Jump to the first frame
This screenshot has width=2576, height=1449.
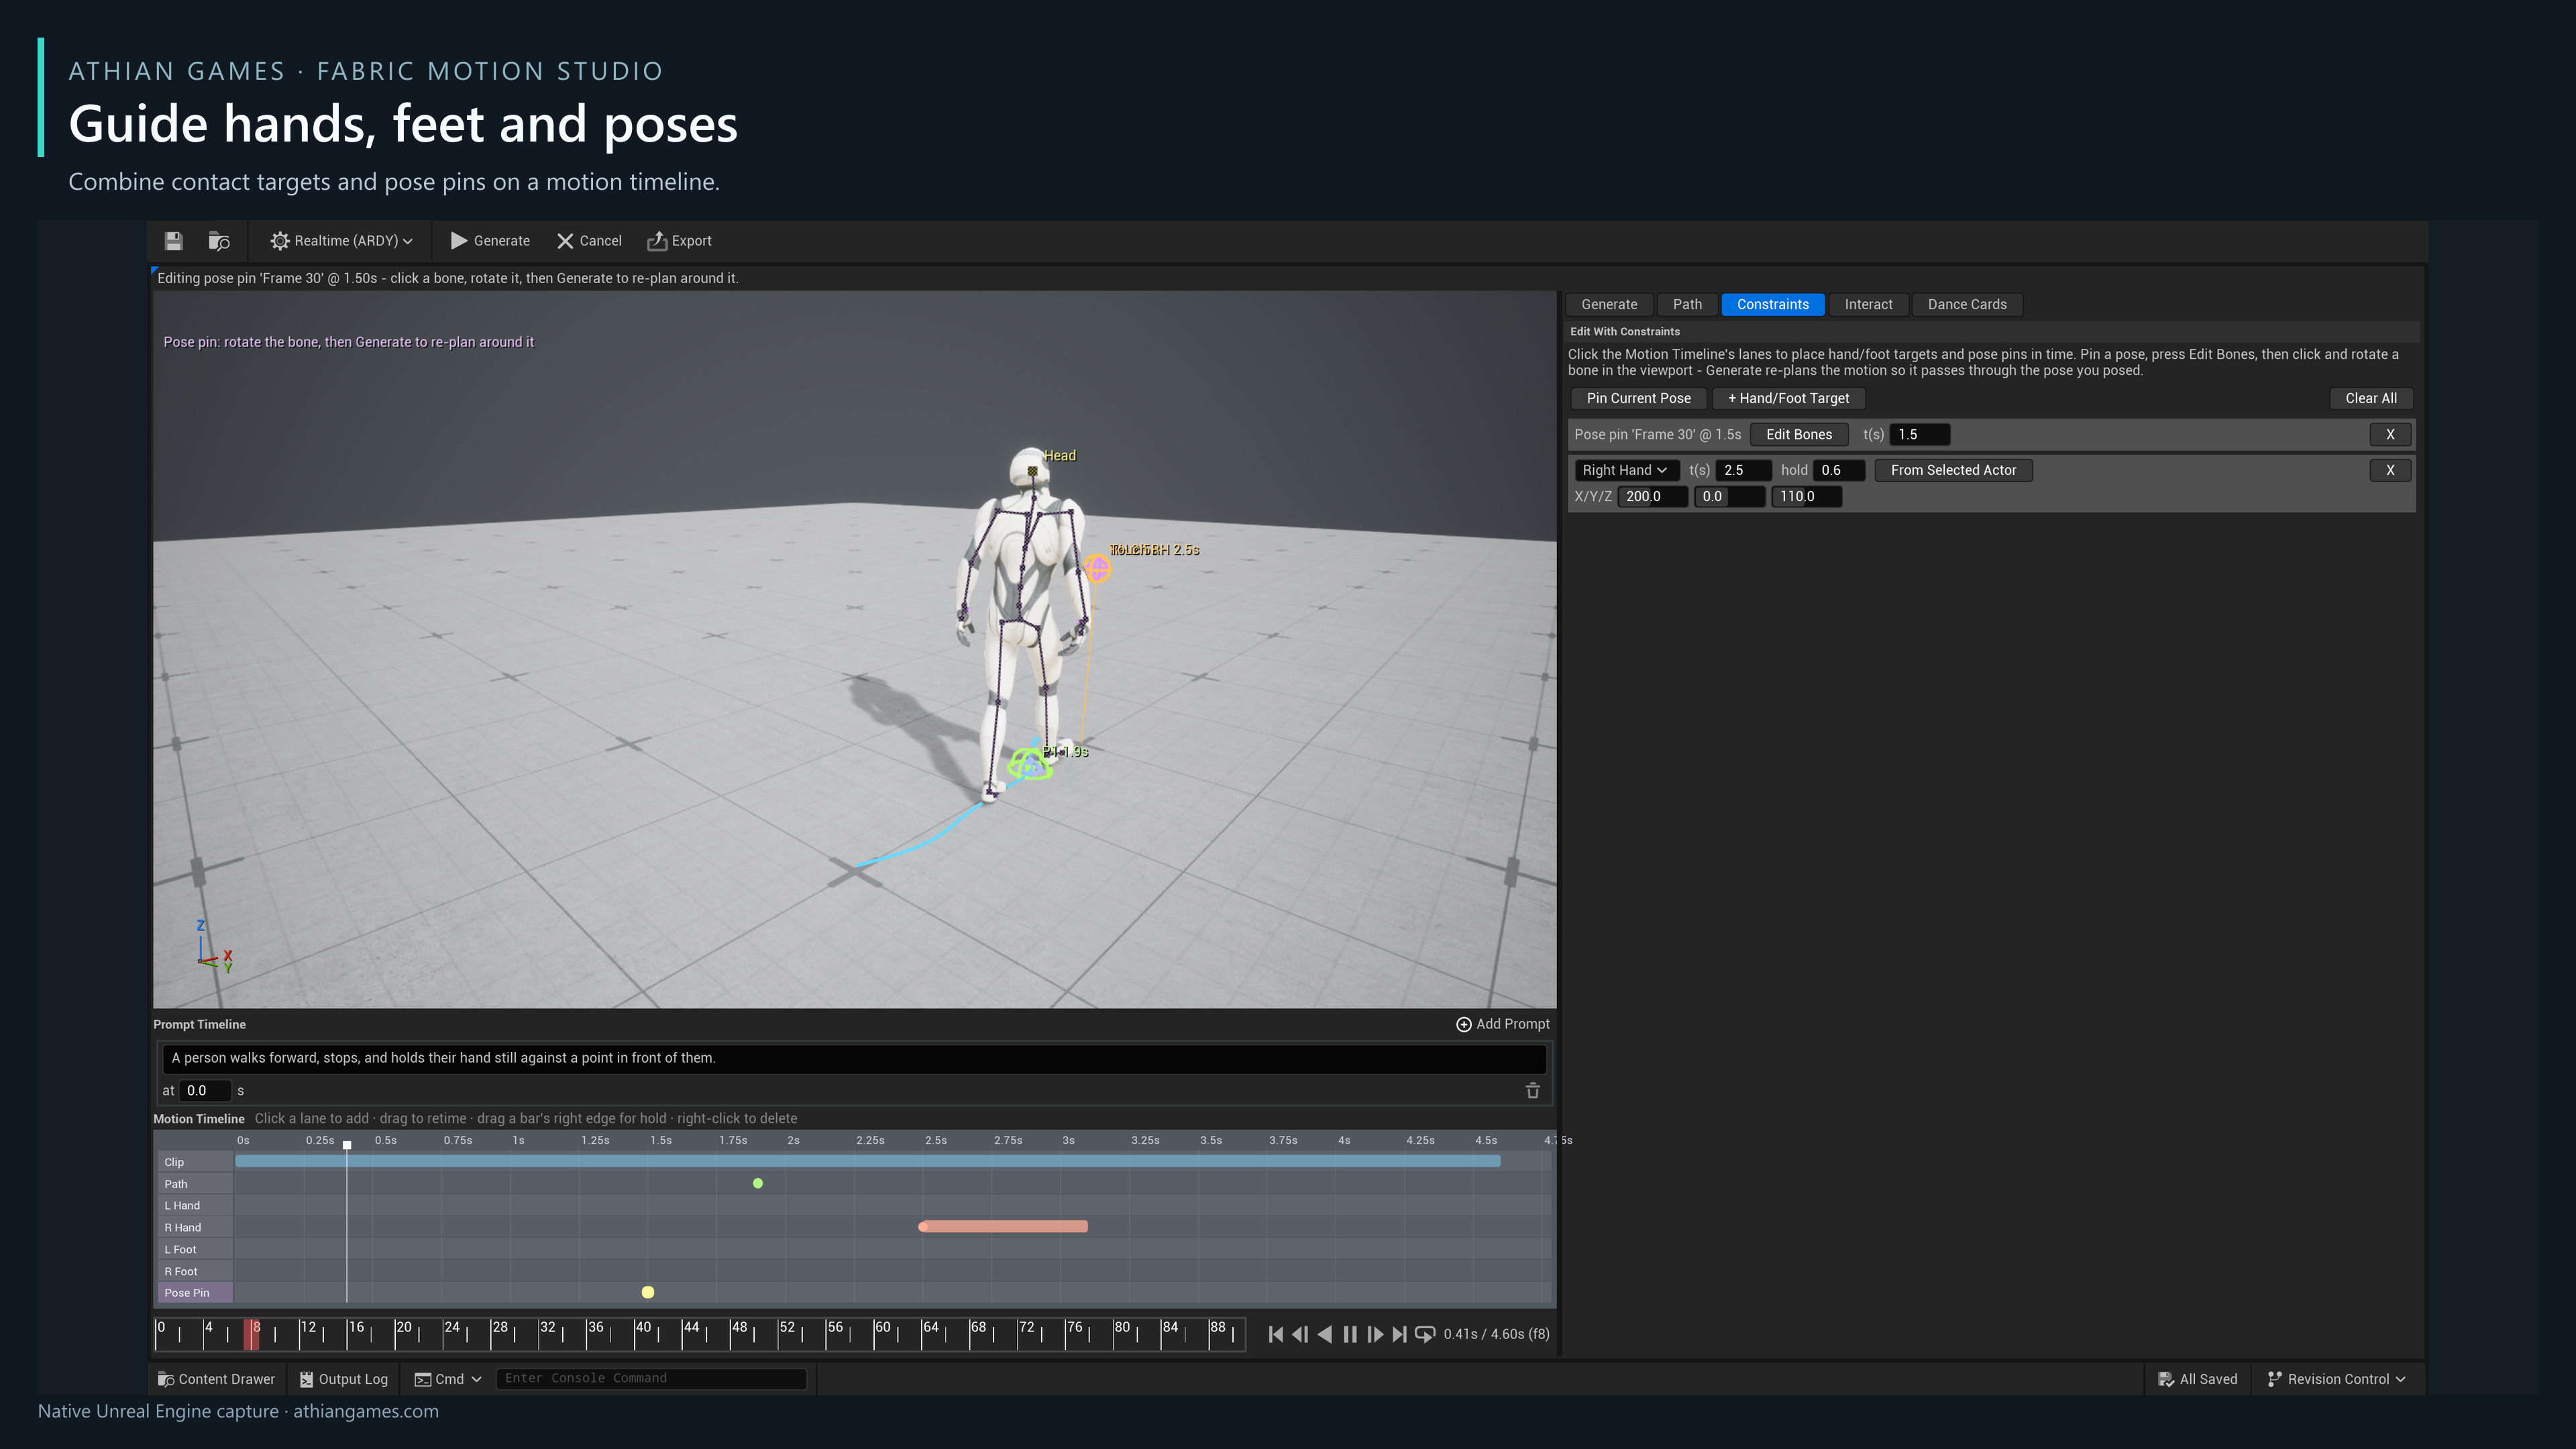(1275, 1334)
